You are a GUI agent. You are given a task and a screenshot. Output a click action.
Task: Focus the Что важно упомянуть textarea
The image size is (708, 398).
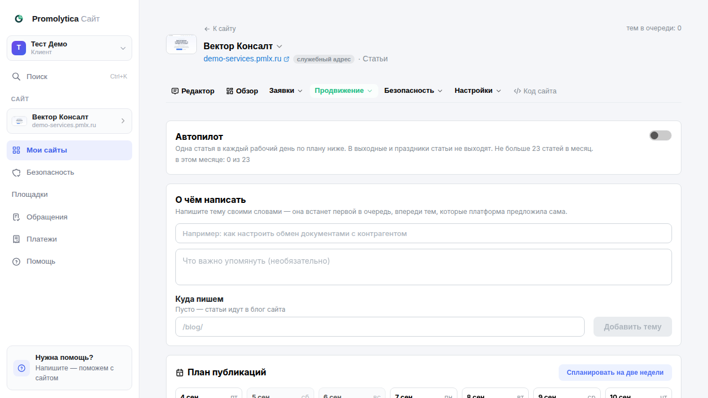click(x=424, y=267)
